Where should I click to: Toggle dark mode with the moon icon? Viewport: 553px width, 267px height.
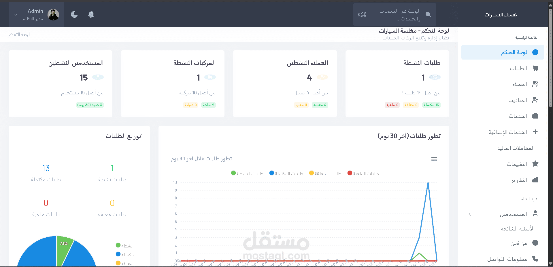point(74,14)
